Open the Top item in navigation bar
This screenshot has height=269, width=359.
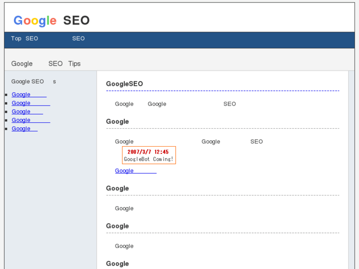[16, 38]
